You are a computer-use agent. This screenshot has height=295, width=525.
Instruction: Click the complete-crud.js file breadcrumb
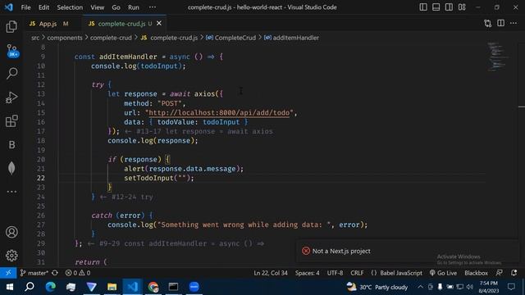point(170,38)
